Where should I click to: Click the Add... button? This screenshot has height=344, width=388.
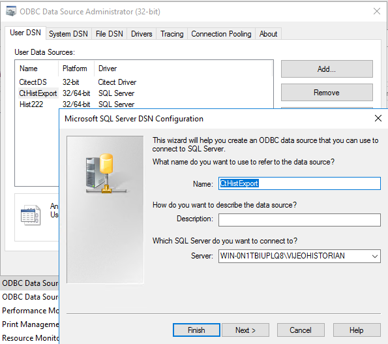click(327, 69)
